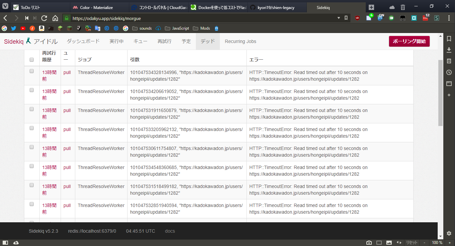Switch to the Recurring Jobs tab
This screenshot has width=455, height=246.
[x=240, y=41]
